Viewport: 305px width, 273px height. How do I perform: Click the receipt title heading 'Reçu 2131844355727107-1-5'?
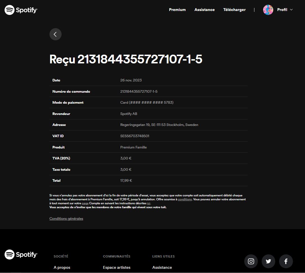126,59
